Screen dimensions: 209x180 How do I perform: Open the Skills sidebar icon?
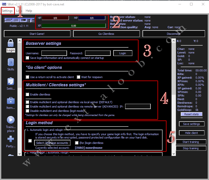(11, 62)
